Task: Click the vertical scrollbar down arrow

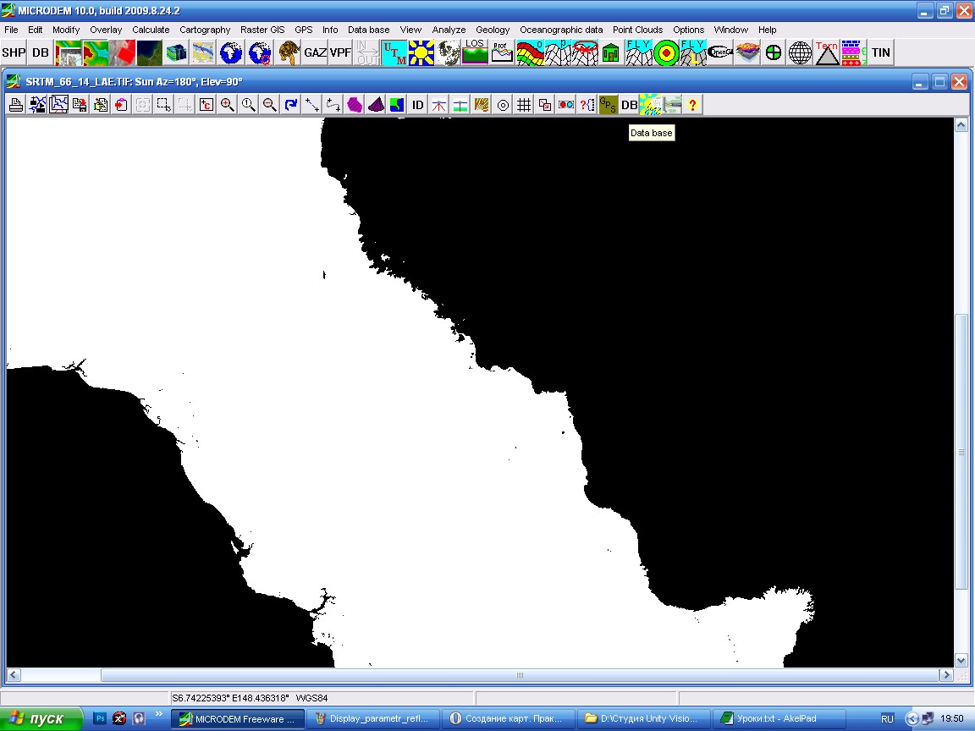Action: 961,660
